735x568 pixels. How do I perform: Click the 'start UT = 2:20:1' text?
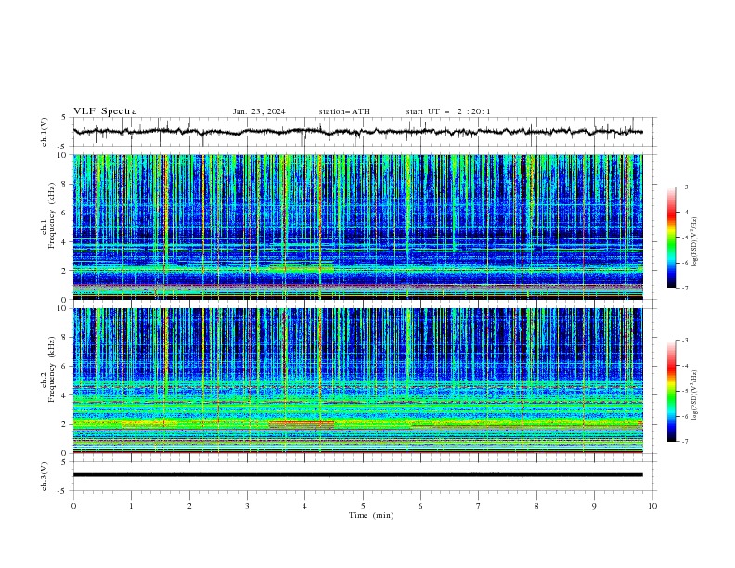click(448, 111)
